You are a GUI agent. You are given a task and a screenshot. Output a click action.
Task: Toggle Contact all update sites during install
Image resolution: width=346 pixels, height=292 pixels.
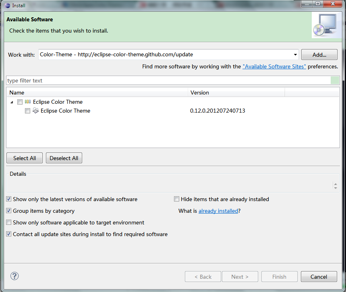8,234
